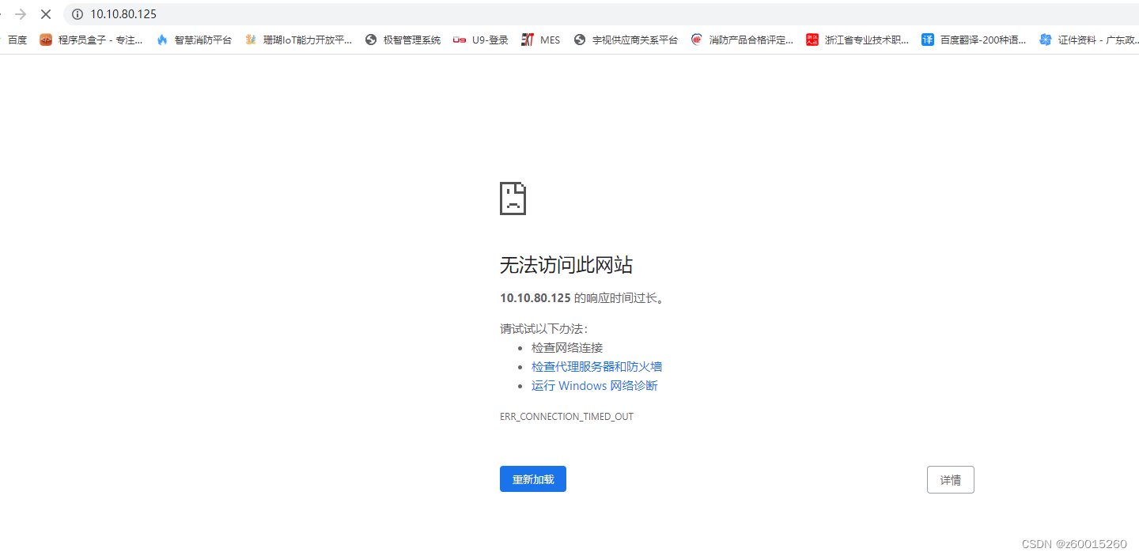
Task: Open the 宇视供应商关系平台 bookmark
Action: [626, 40]
